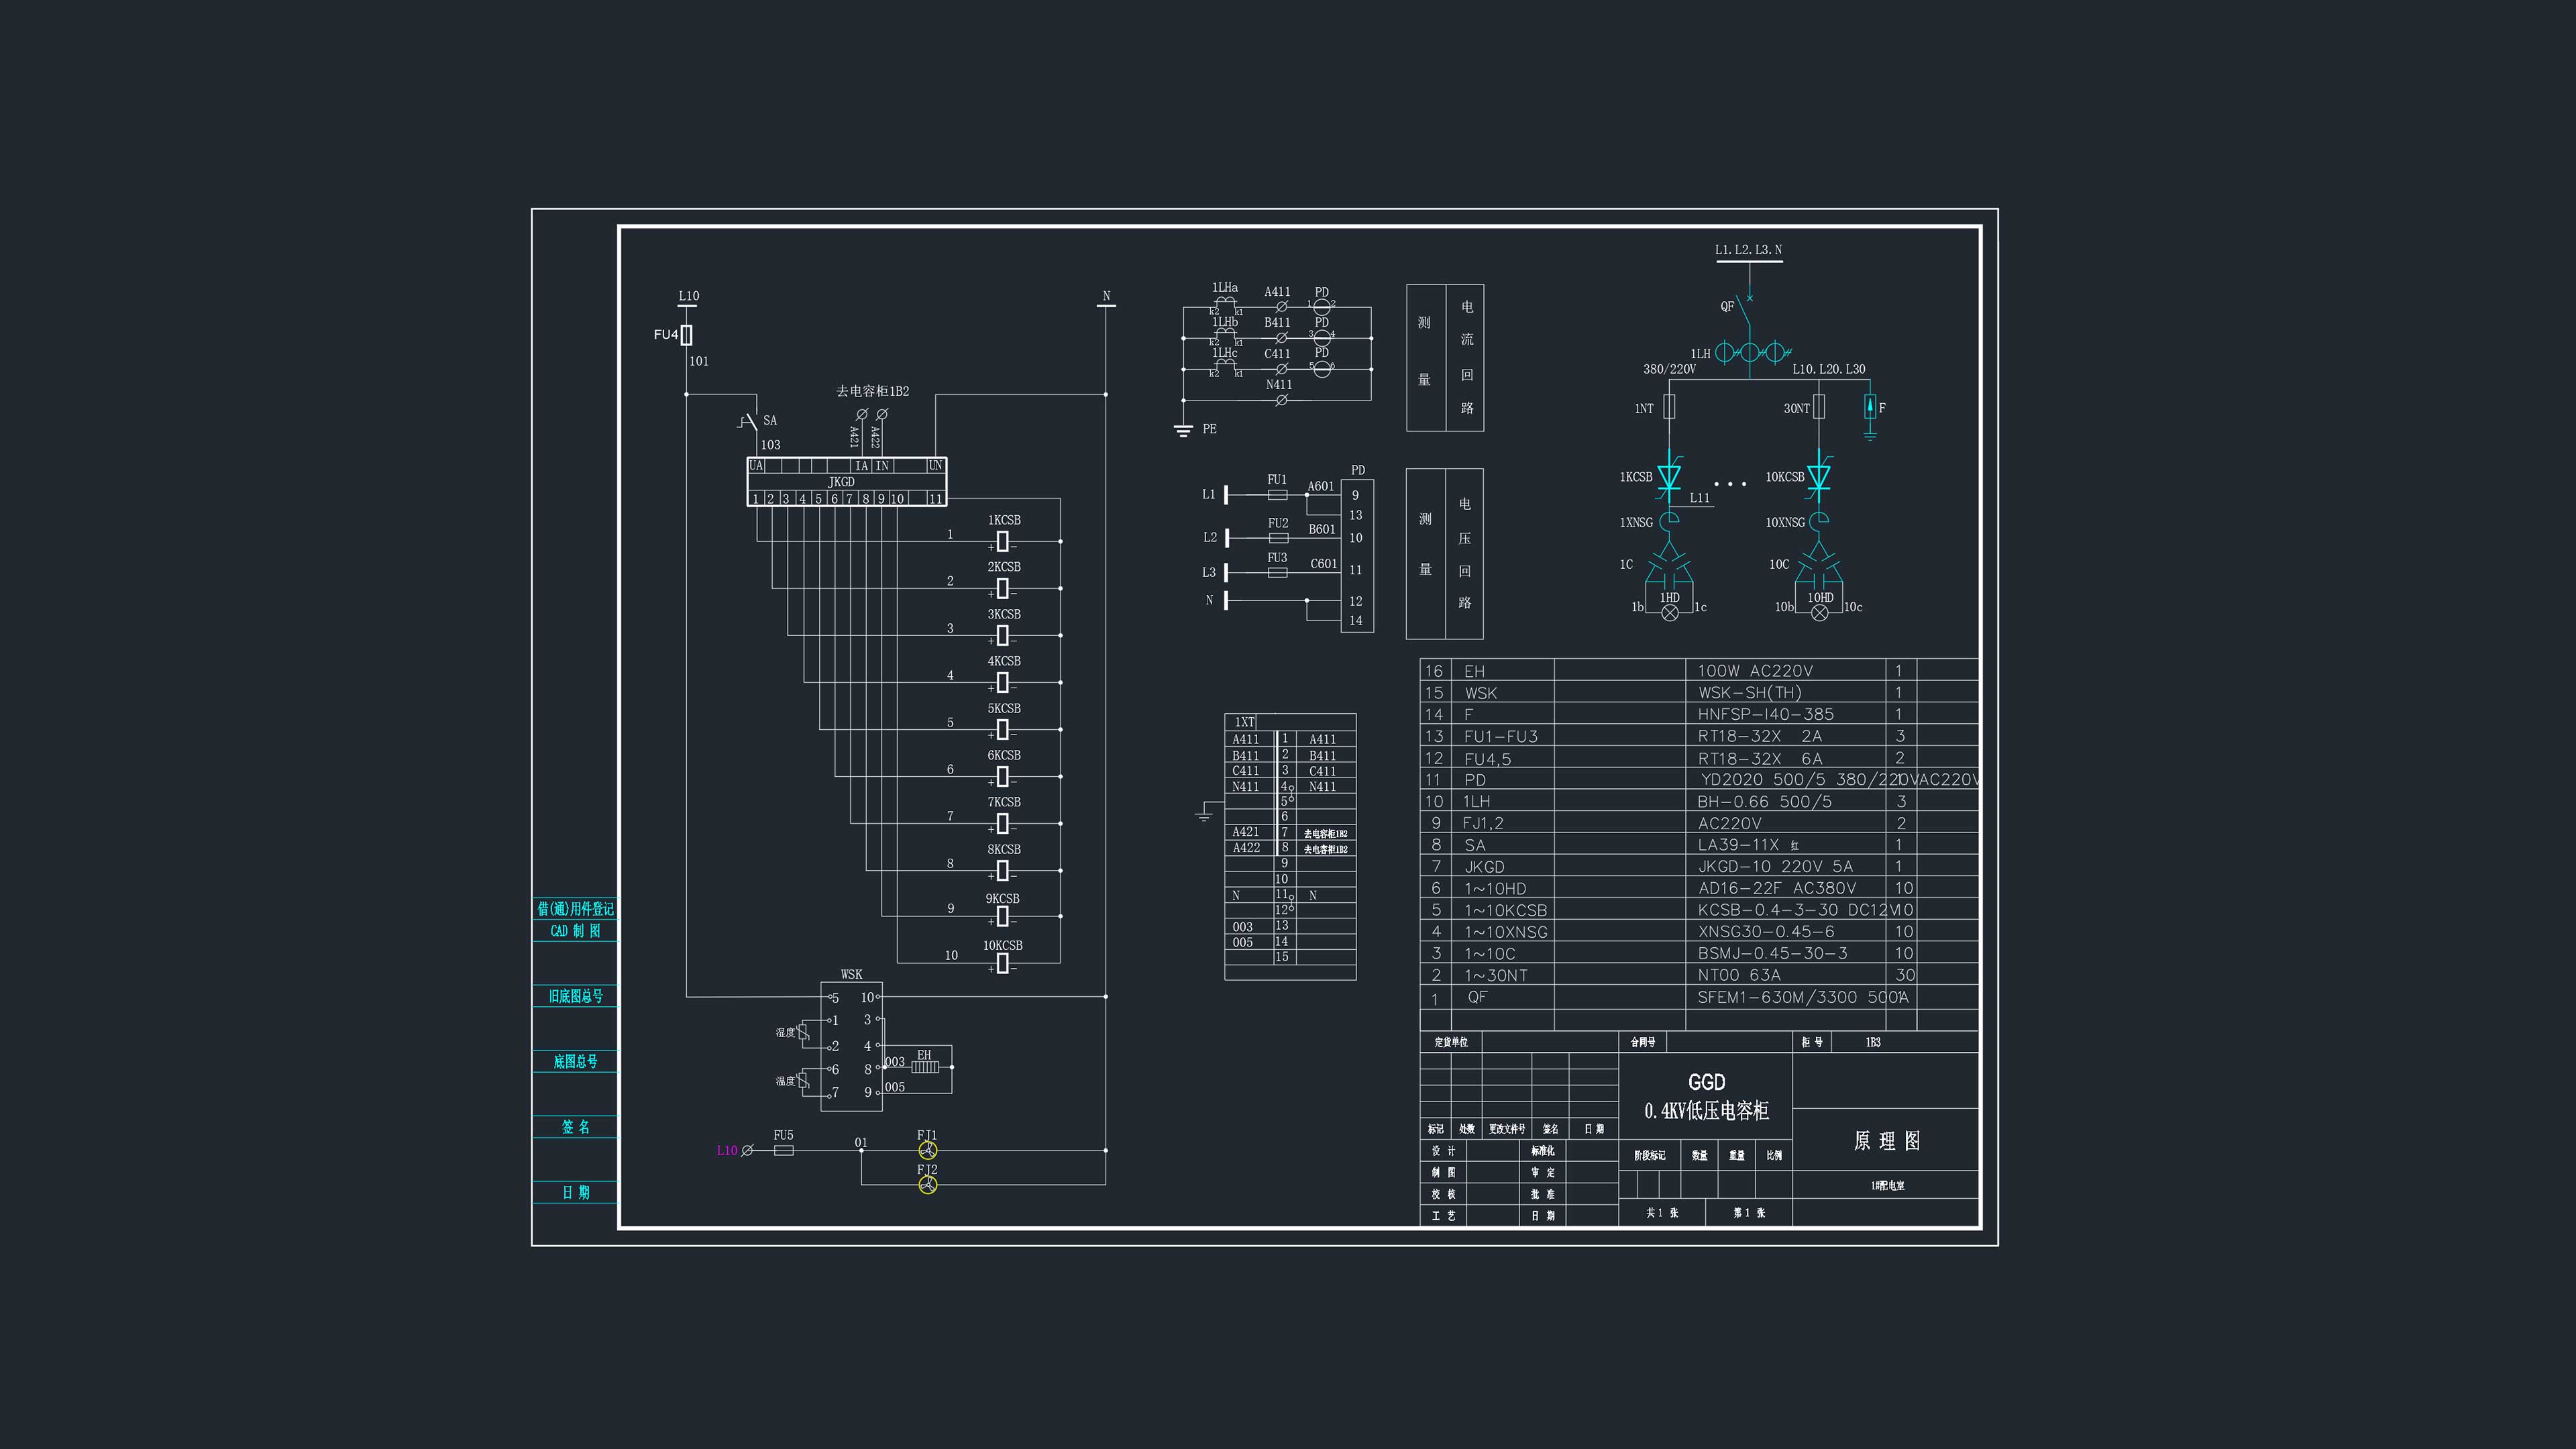Click the 5KCSB coil symbol
Screen dimensions: 2576x1449
pyautogui.click(x=1002, y=730)
